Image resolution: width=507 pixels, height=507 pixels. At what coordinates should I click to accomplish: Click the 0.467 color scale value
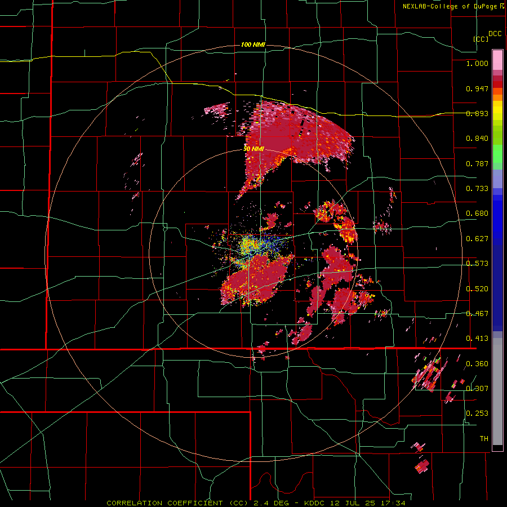coord(477,314)
